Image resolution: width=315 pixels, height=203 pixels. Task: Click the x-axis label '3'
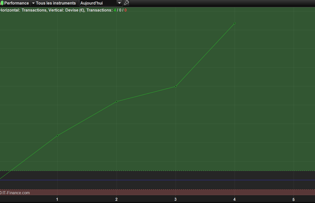coord(176,199)
